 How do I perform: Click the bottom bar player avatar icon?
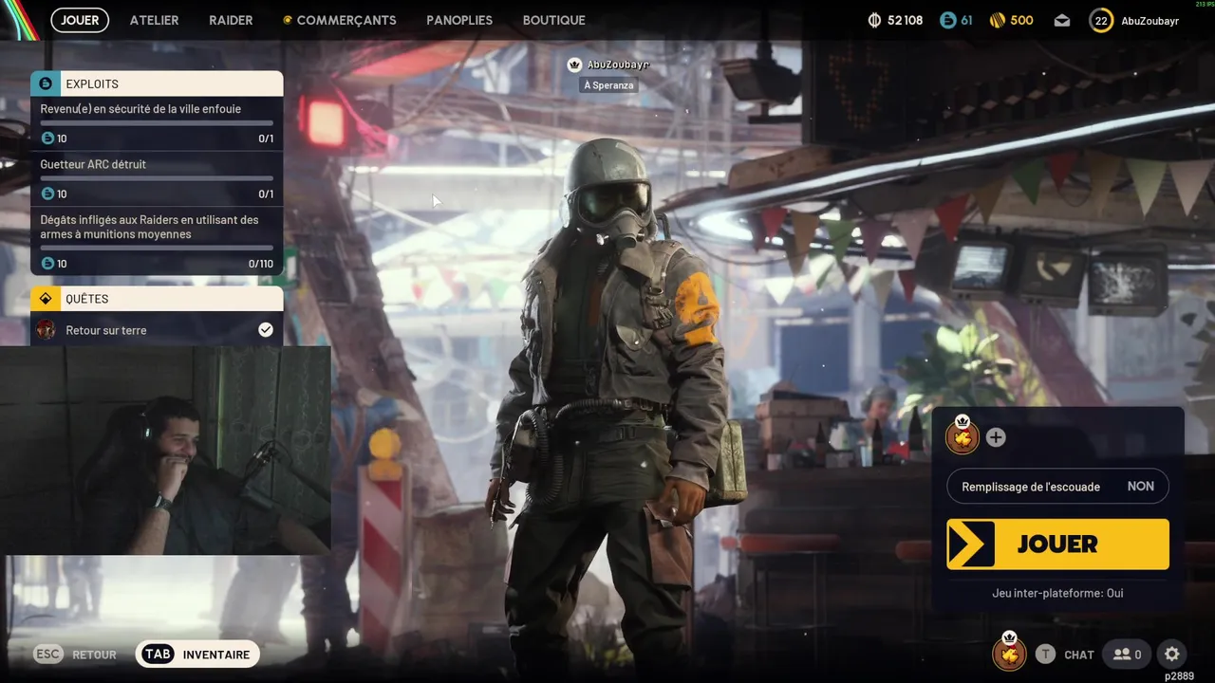(1009, 653)
